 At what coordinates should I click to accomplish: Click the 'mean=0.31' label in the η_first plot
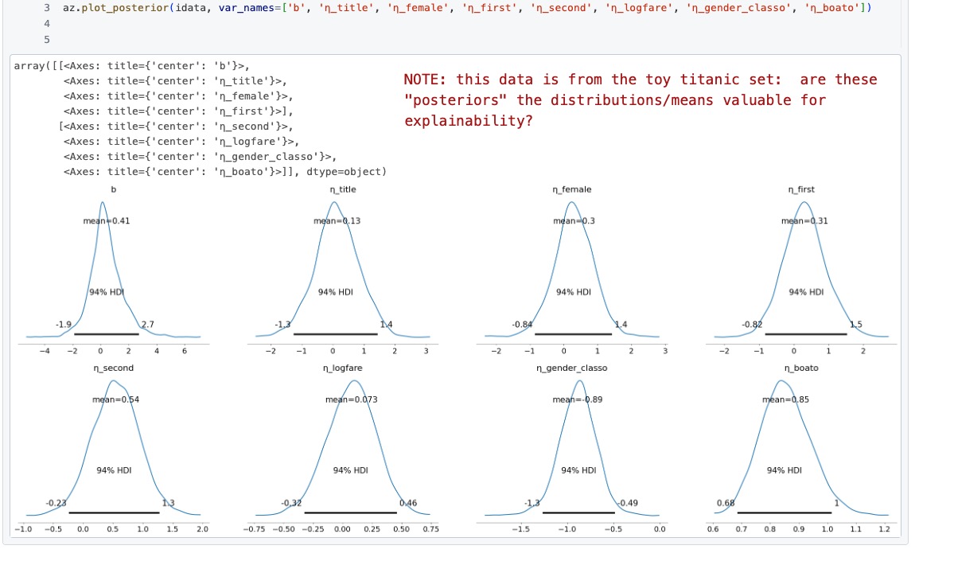[804, 221]
